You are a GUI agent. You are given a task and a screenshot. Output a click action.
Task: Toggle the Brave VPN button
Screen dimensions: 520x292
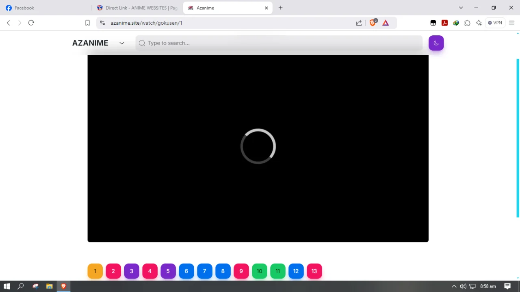[495, 23]
